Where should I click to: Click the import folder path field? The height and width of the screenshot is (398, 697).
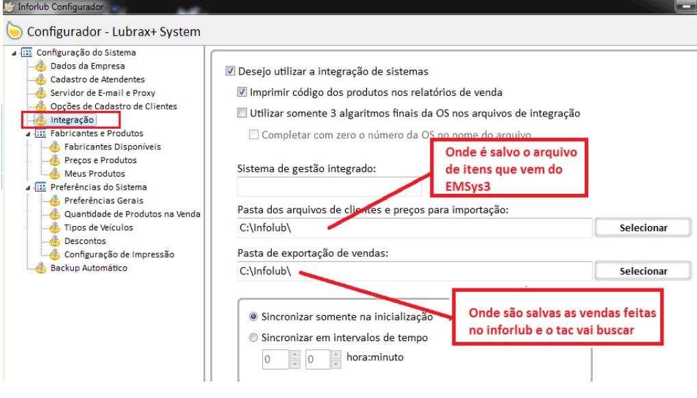pyautogui.click(x=414, y=227)
